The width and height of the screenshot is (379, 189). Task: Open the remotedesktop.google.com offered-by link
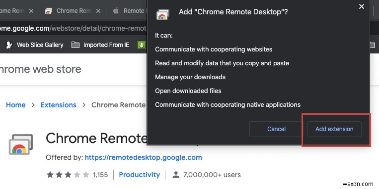(x=144, y=157)
